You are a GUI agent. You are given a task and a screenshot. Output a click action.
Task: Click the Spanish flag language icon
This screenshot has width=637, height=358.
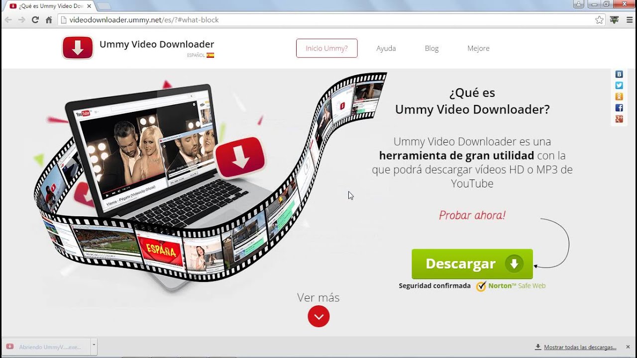coord(211,55)
